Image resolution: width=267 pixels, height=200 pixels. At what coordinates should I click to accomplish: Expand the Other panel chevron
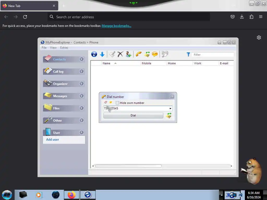82,120
